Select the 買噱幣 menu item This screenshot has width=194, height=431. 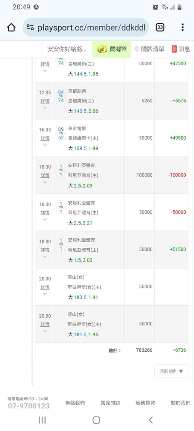112,49
